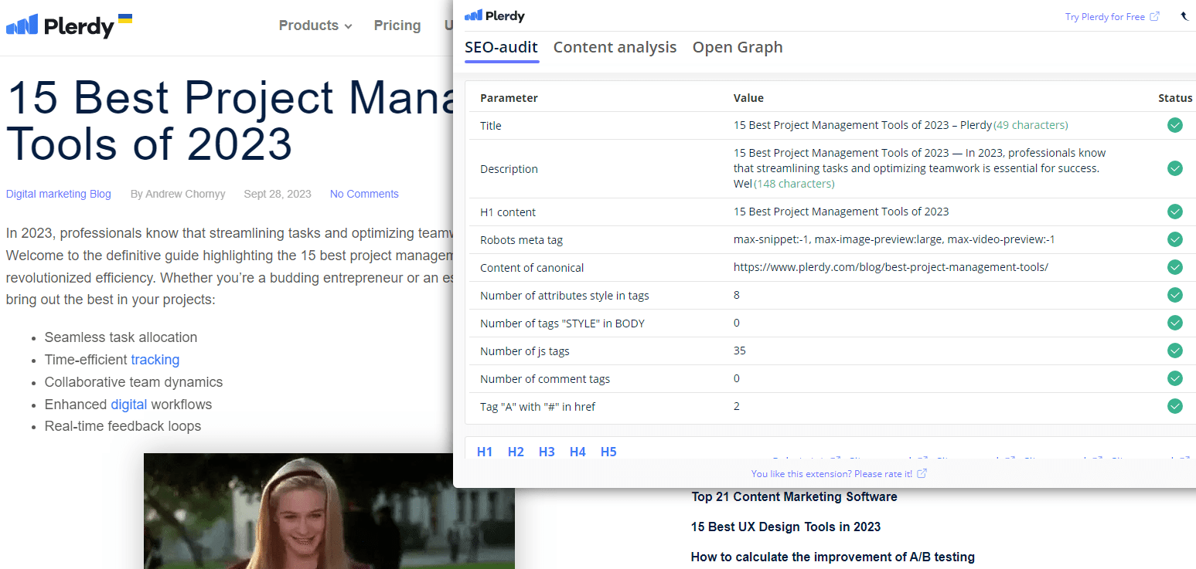This screenshot has width=1196, height=569.
Task: Open the No Comments link
Action: [364, 194]
